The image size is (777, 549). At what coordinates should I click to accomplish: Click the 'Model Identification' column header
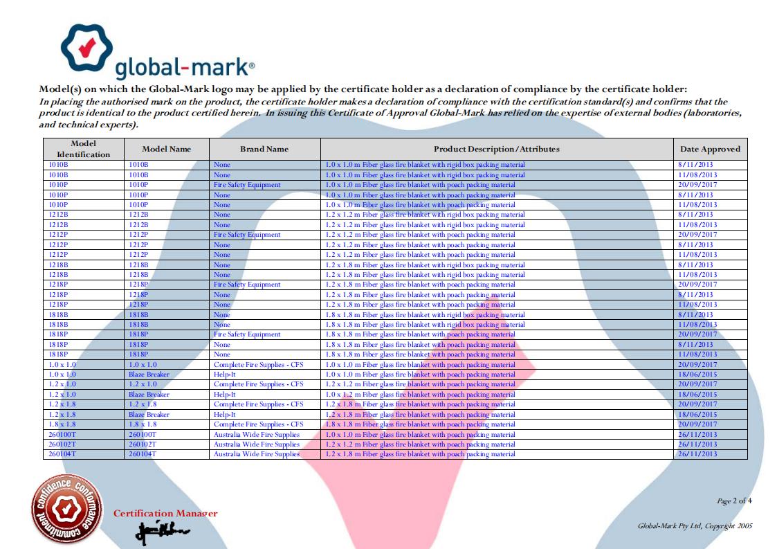[x=83, y=149]
